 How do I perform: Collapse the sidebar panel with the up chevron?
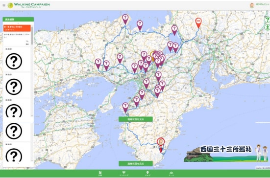click(x=18, y=23)
